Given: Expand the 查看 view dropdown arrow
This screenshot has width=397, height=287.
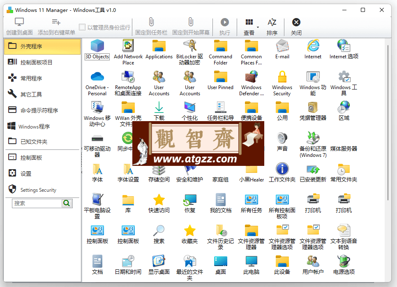Looking at the screenshot, I should 258,27.
